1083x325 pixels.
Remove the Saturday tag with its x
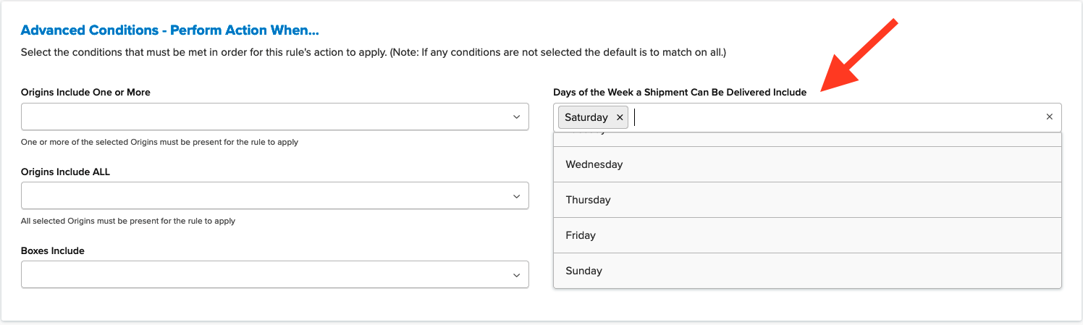(x=620, y=117)
